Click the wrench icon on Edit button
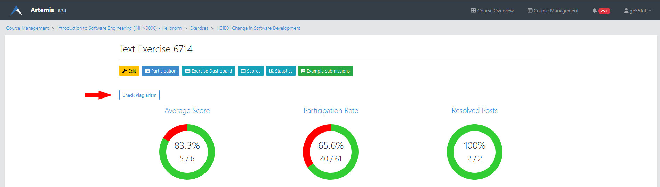This screenshot has height=187, width=660. [x=124, y=71]
